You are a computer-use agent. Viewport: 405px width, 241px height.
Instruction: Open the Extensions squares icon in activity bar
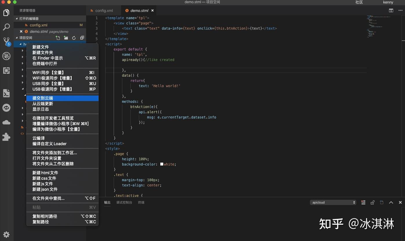(x=6, y=70)
